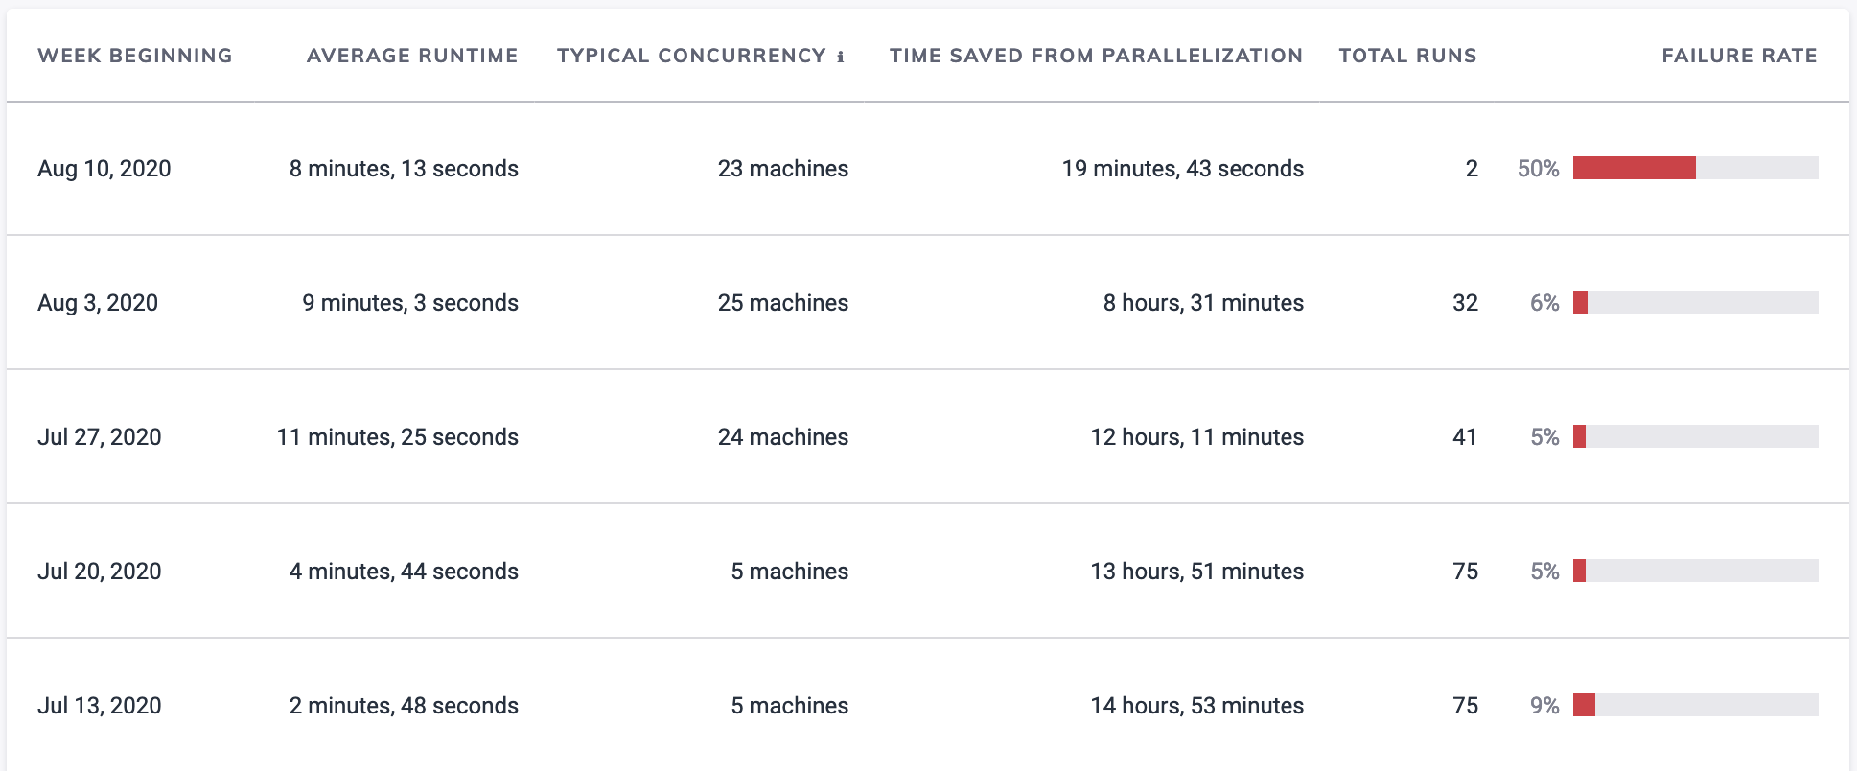Click the 23 machines concurrency value

782,169
